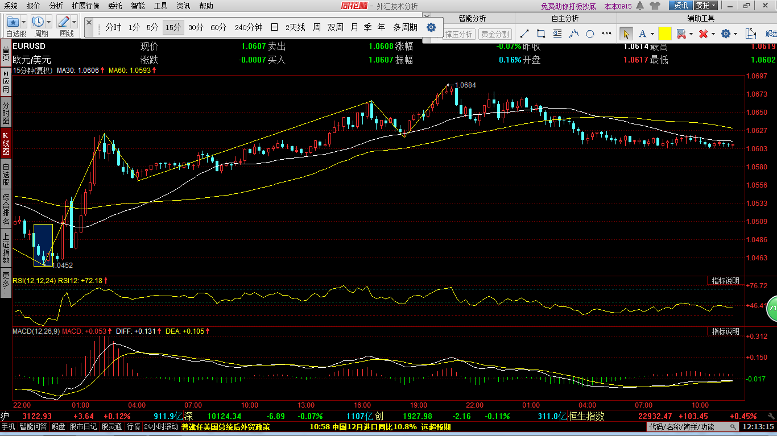Viewport: 777px width, 436px height.
Task: Open RSI panel 指标说明 button
Action: tap(725, 281)
